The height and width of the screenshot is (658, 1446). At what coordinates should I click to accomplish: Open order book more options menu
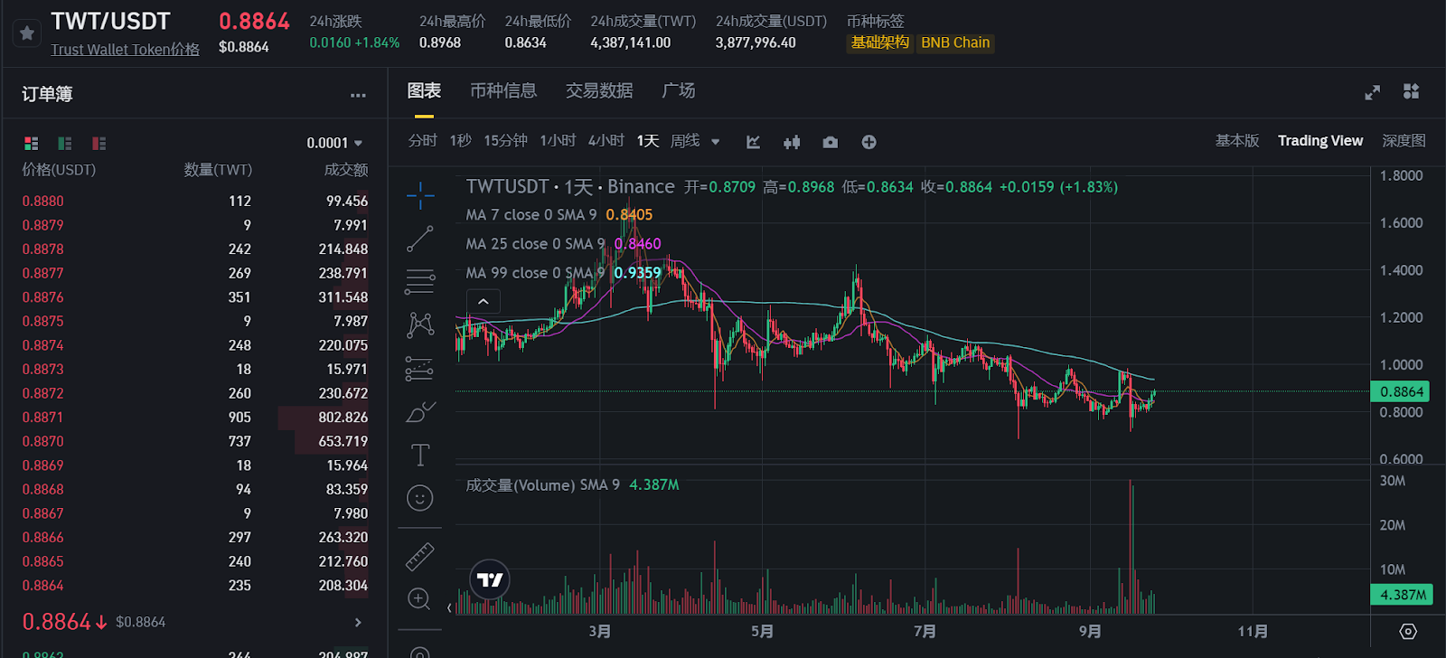coord(359,95)
